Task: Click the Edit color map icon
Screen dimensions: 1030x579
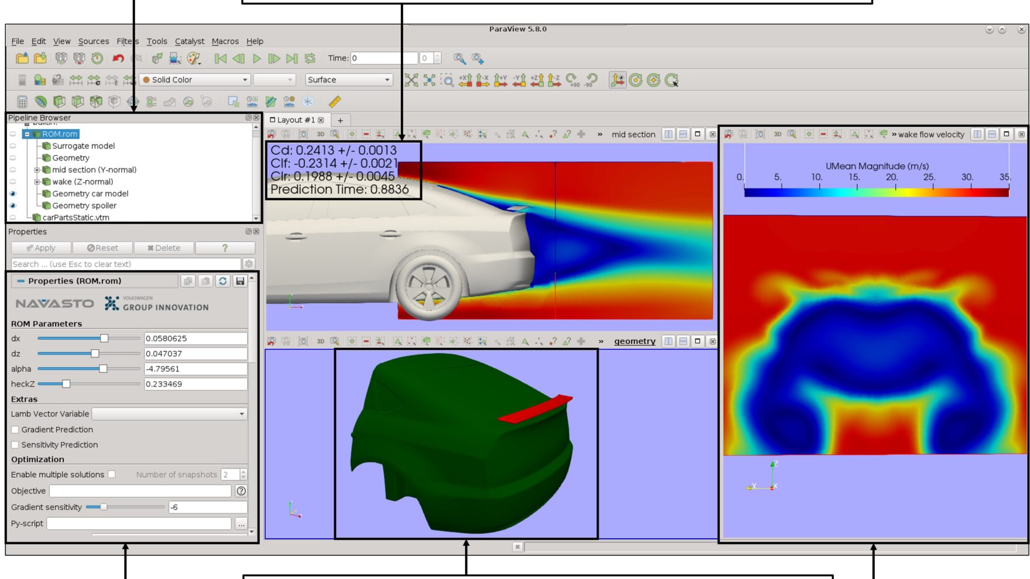Action: point(39,80)
